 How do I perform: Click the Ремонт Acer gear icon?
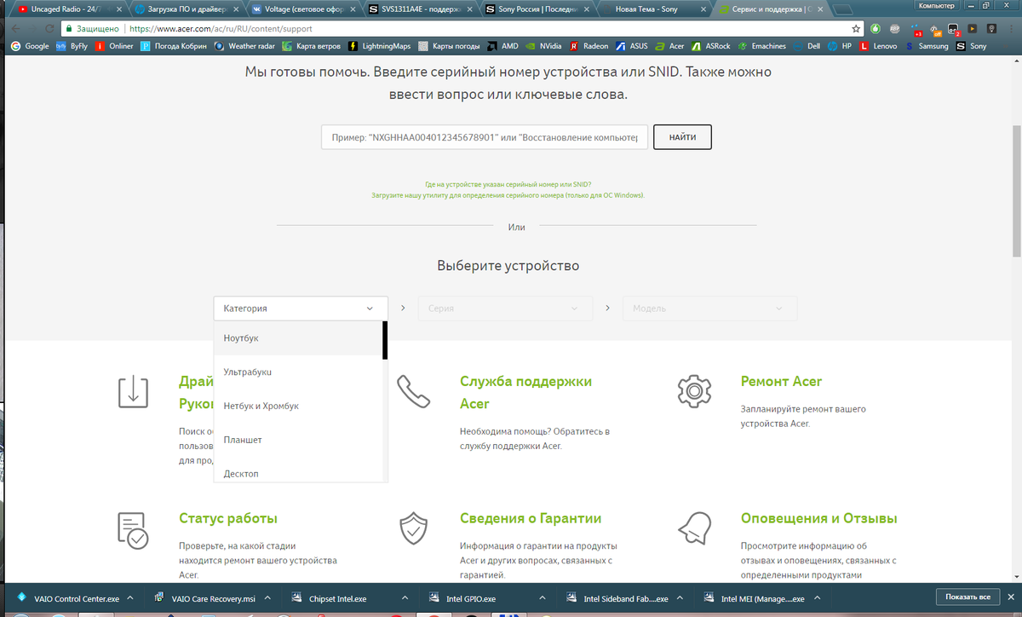(694, 390)
